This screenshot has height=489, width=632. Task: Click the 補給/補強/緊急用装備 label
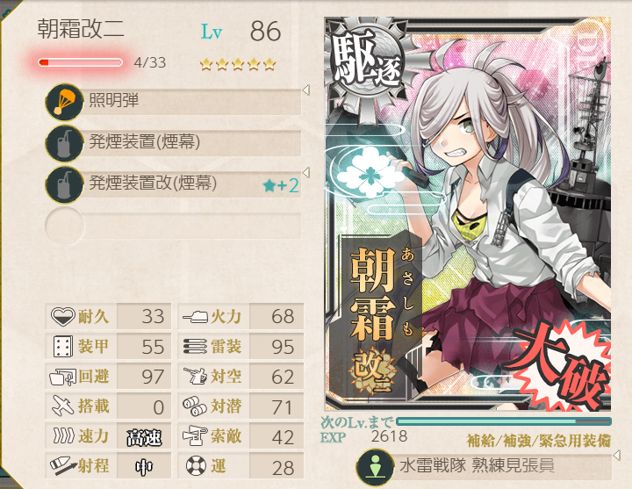pos(538,441)
